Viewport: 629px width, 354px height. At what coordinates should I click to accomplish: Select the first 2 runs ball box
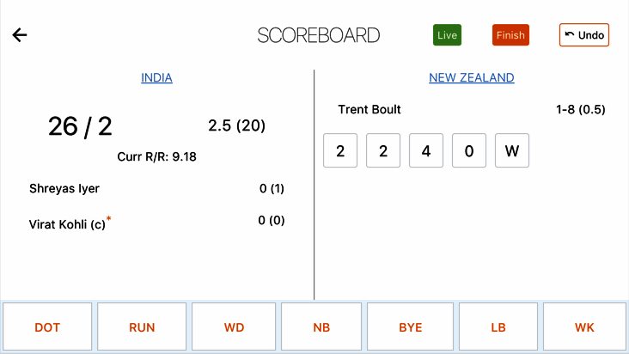point(340,150)
